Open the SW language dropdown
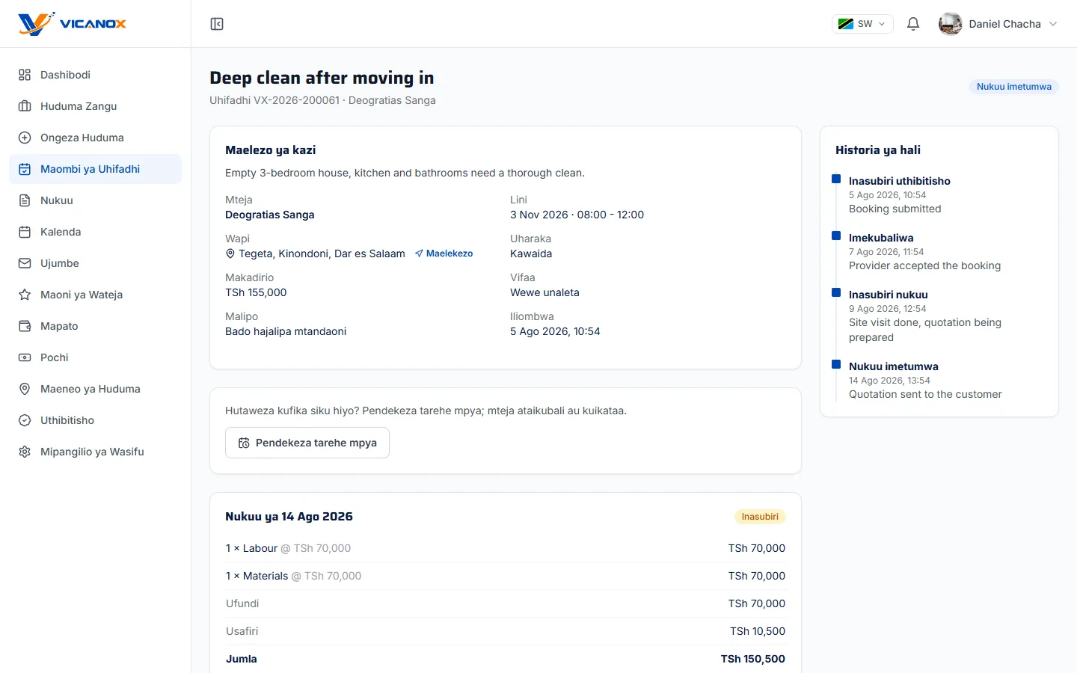The width and height of the screenshot is (1077, 673). (x=862, y=24)
